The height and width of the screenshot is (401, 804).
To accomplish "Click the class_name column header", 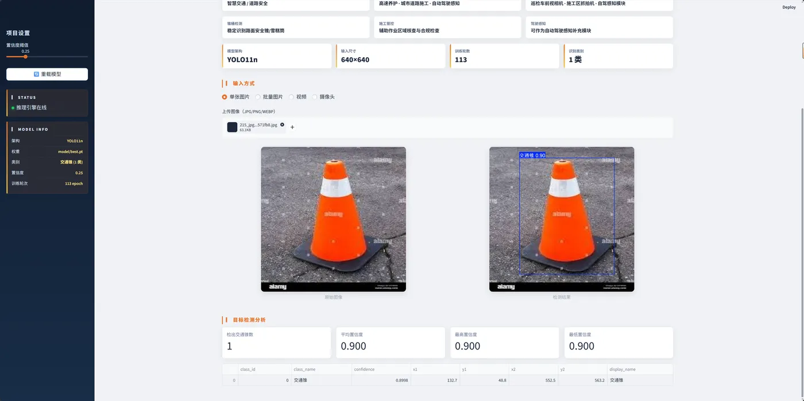I will 320,369.
